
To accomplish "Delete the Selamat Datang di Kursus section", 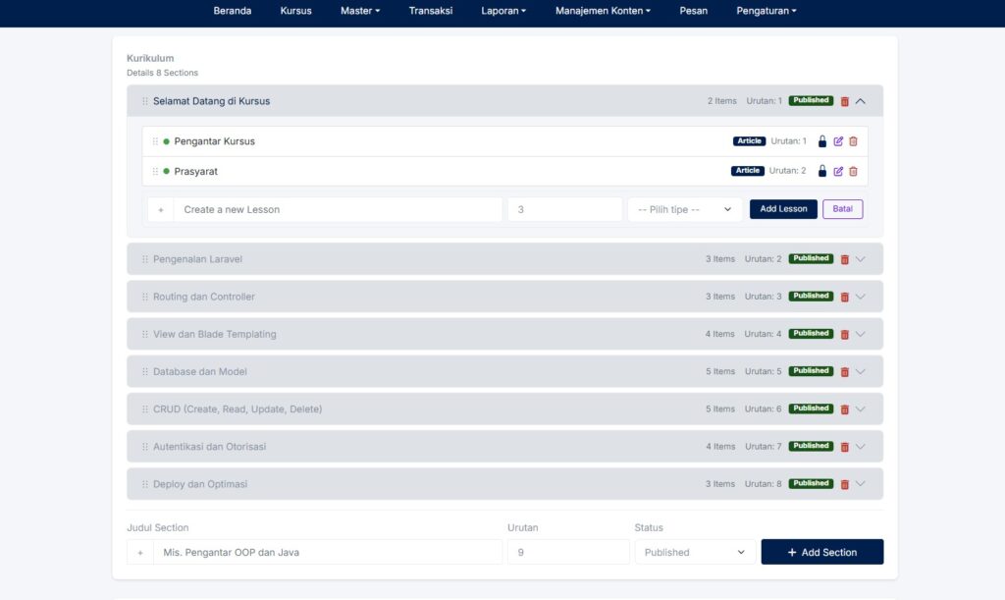I will click(844, 101).
